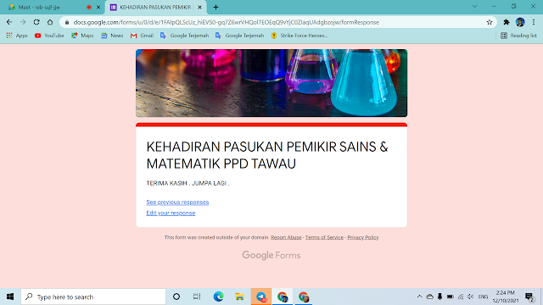
Task: Open the Reading list
Action: click(518, 36)
